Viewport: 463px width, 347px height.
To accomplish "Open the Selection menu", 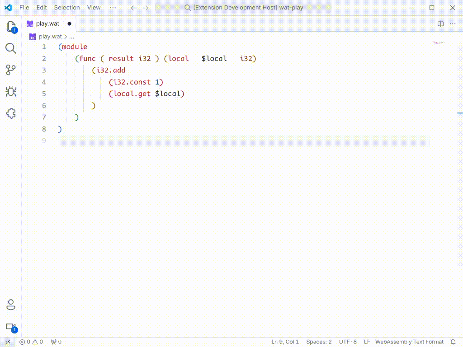I will pos(67,8).
